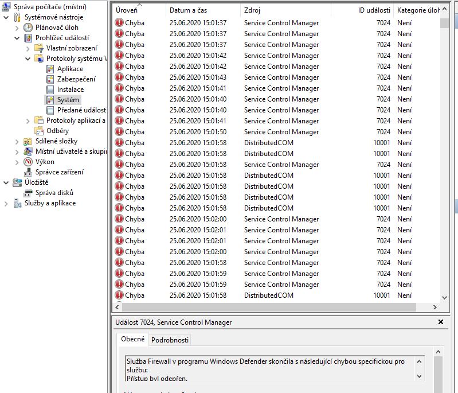458x393 pixels.
Task: Open the Zabezpečení log icon
Action: point(50,79)
